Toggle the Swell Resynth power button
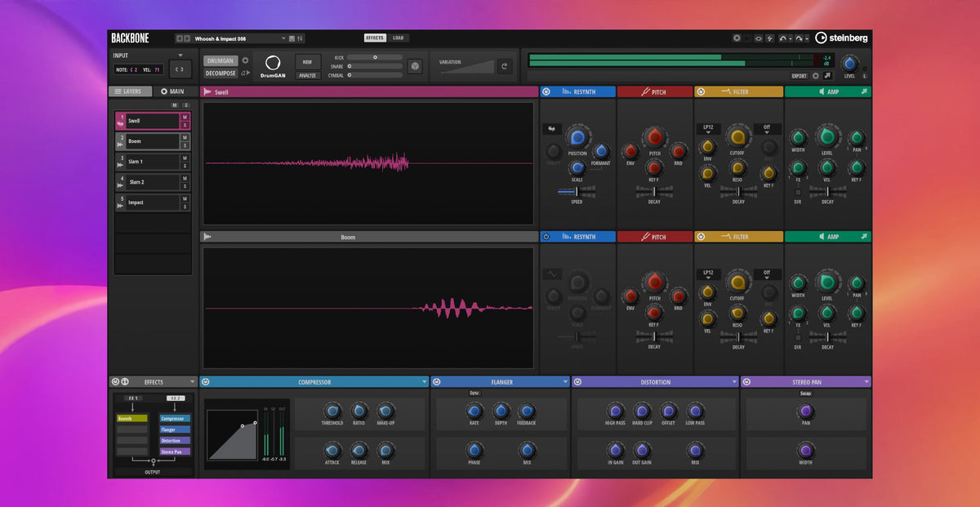Screen dimensions: 980x507 tap(546, 92)
